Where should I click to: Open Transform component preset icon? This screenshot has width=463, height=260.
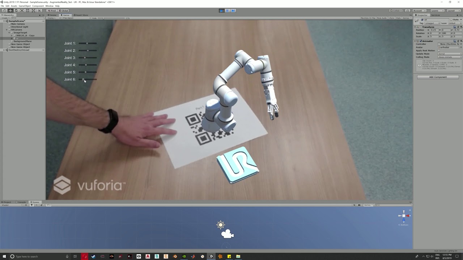point(458,27)
